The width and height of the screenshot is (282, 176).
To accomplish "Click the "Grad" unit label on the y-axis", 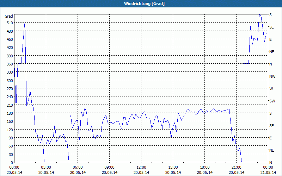I will [8, 16].
